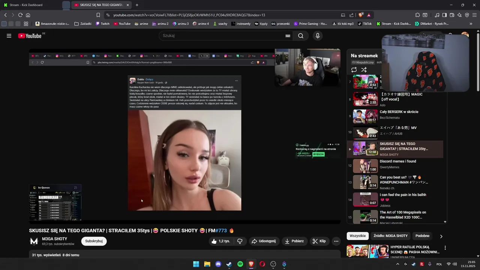The image size is (480, 270).
Task: Play Can you beat us? playlist item
Action: point(396,182)
